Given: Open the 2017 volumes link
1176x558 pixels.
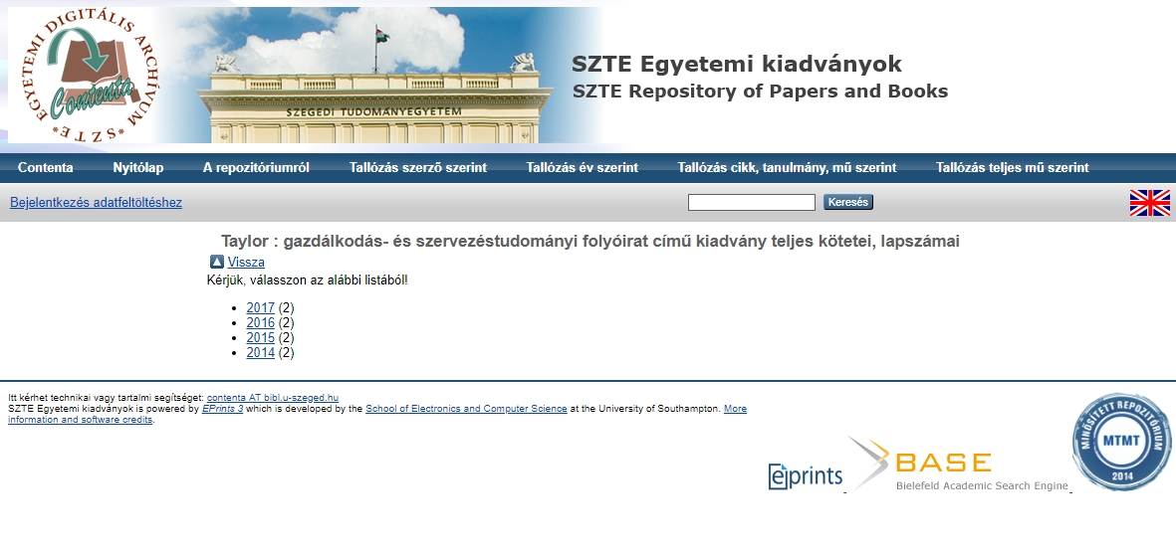Looking at the screenshot, I should [x=260, y=307].
